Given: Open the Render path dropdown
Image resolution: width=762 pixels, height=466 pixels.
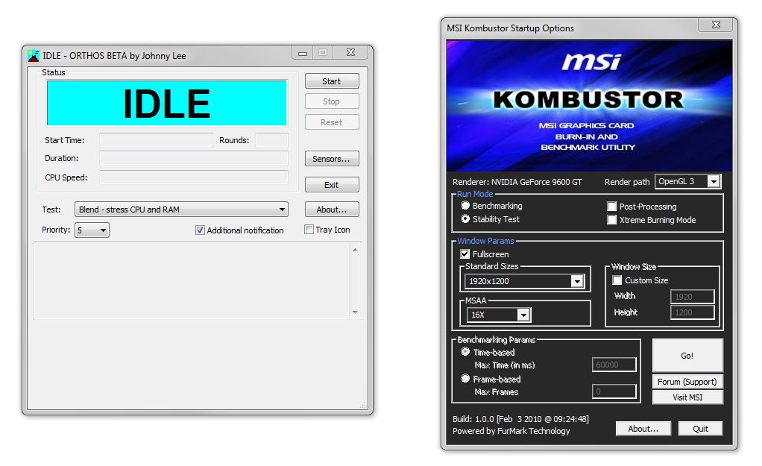Looking at the screenshot, I should [687, 182].
